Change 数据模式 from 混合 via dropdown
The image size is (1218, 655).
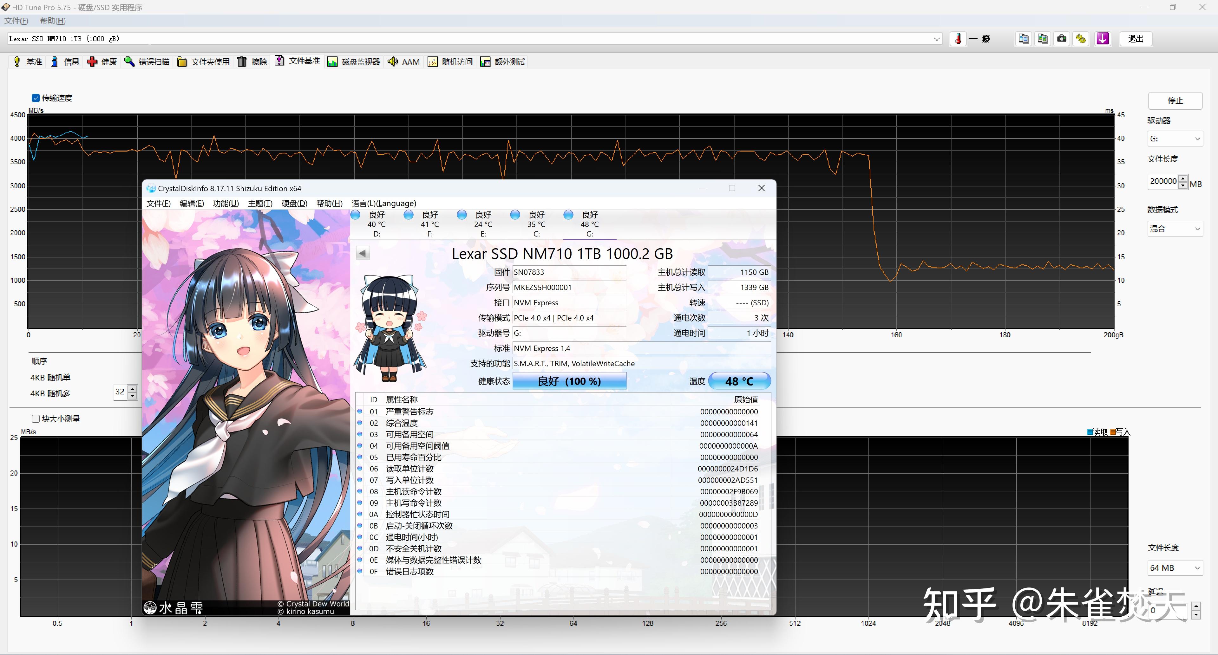[1197, 229]
